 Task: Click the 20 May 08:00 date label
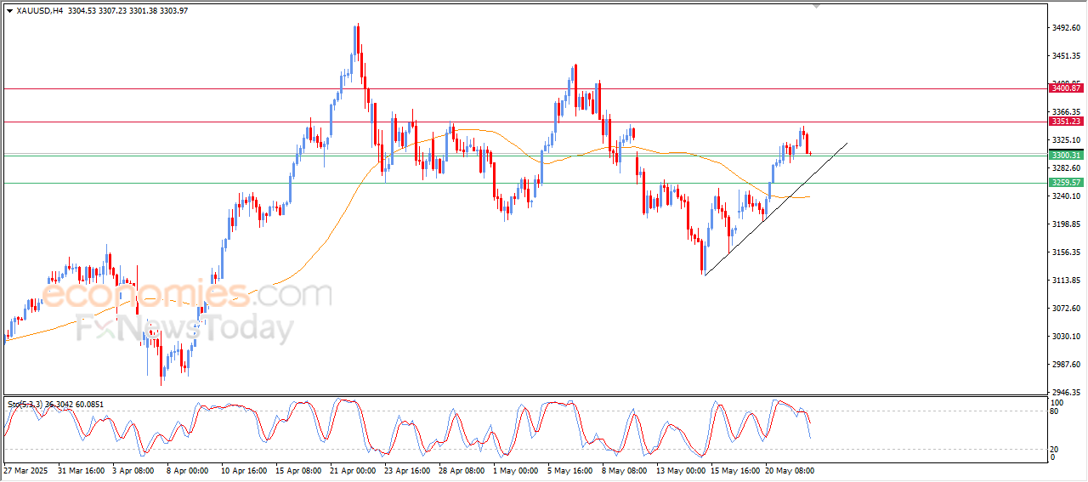(x=790, y=469)
